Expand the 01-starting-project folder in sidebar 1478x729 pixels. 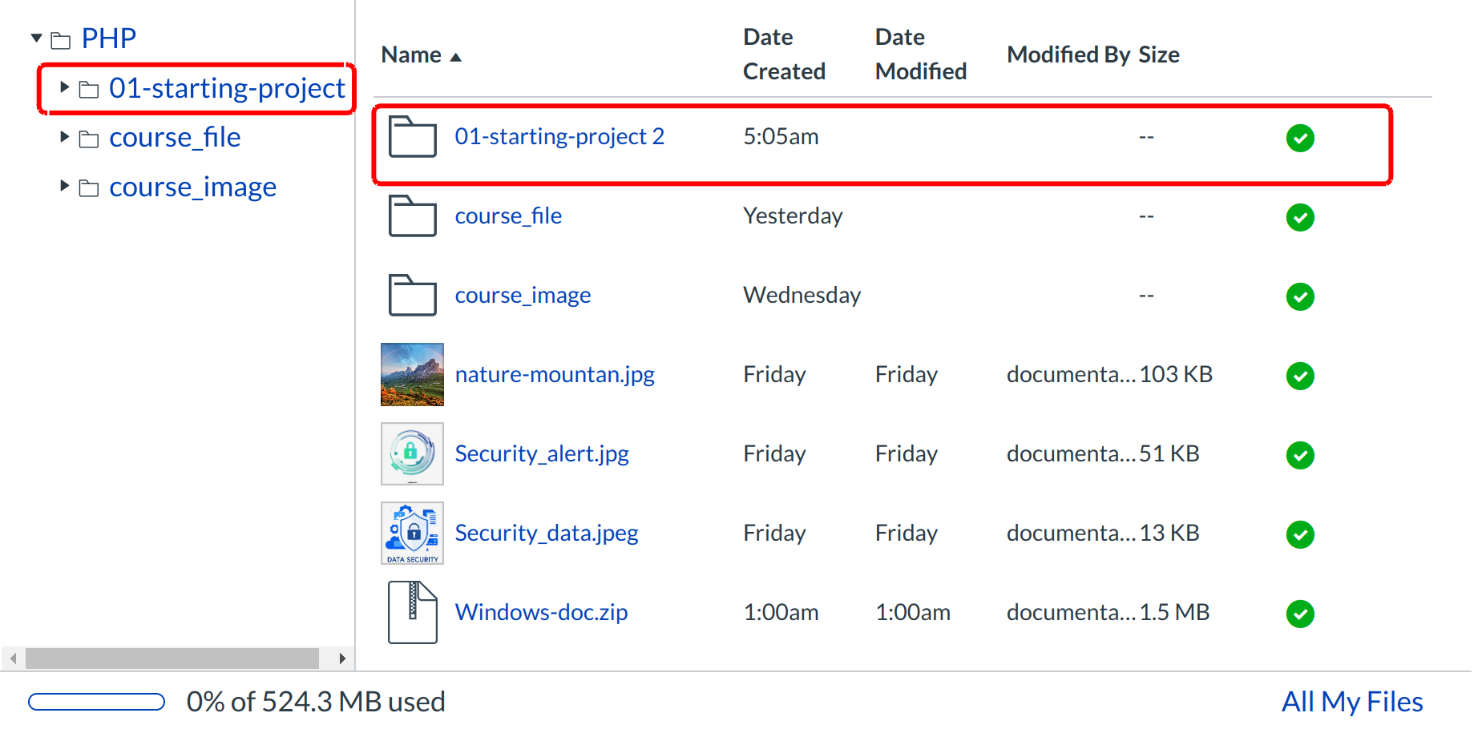[65, 87]
